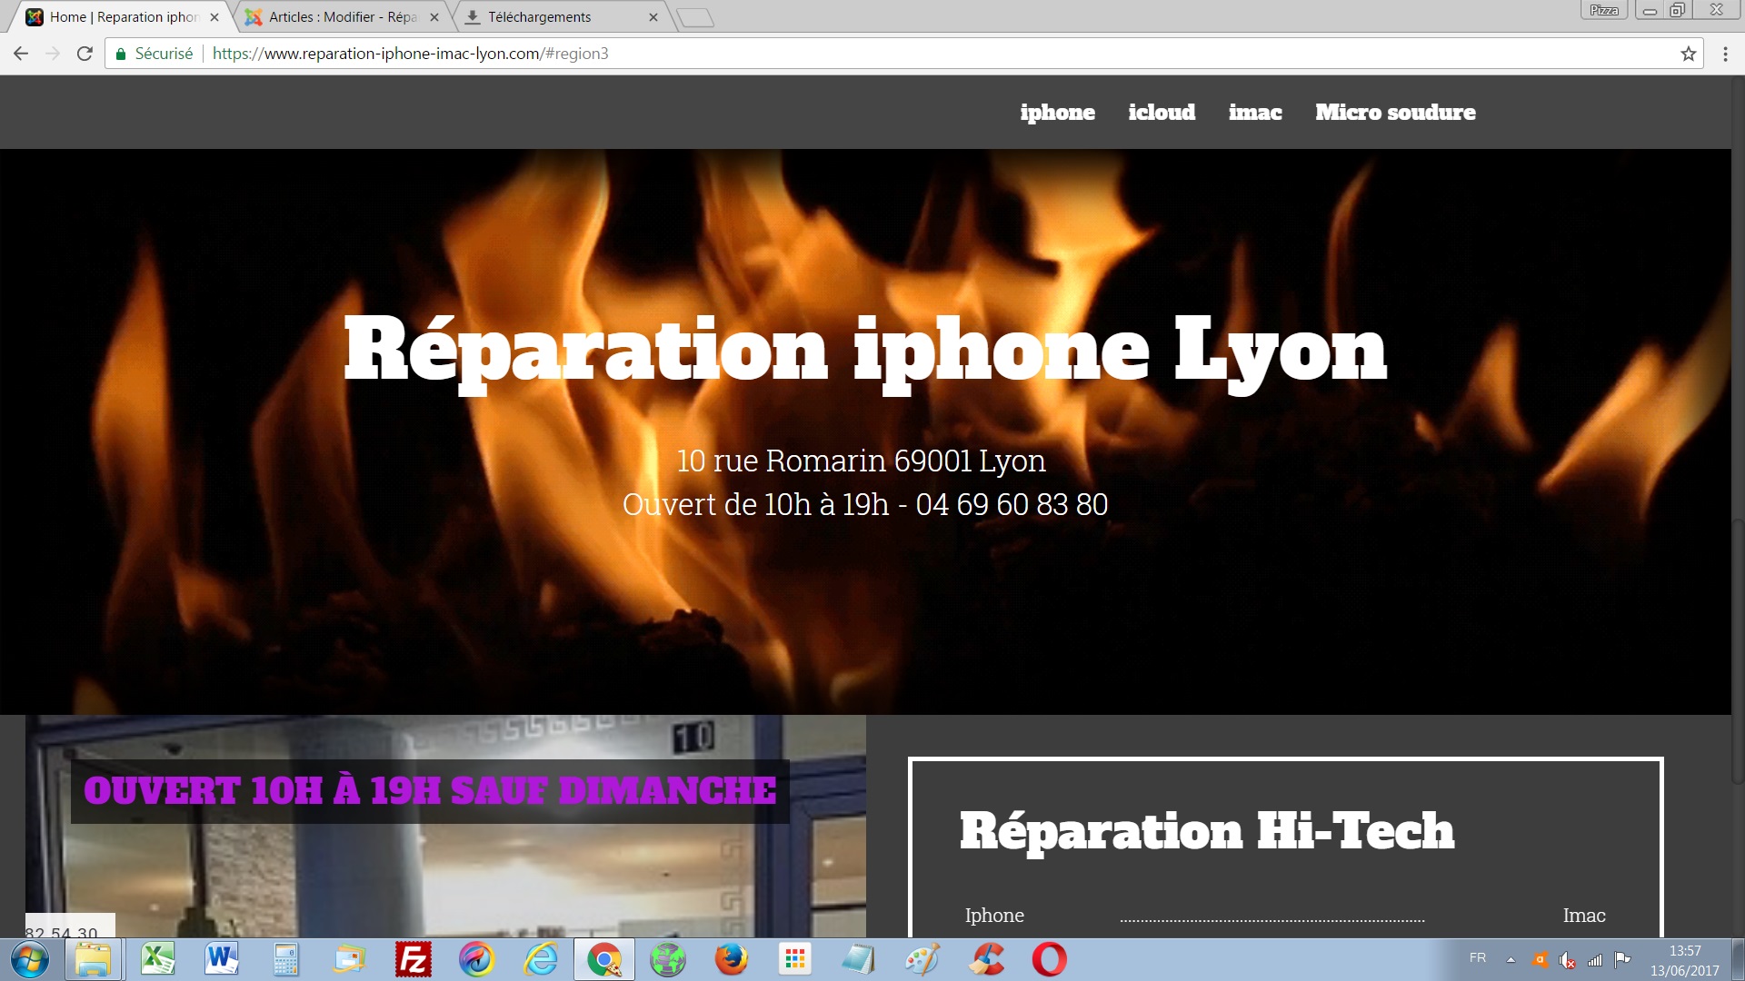Screen dimensions: 1745x981
Task: Click the Pizza profile button in title bar
Action: 1604,10
